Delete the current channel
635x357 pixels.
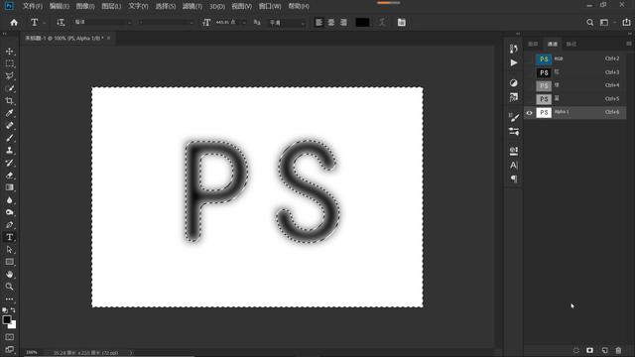coord(618,350)
